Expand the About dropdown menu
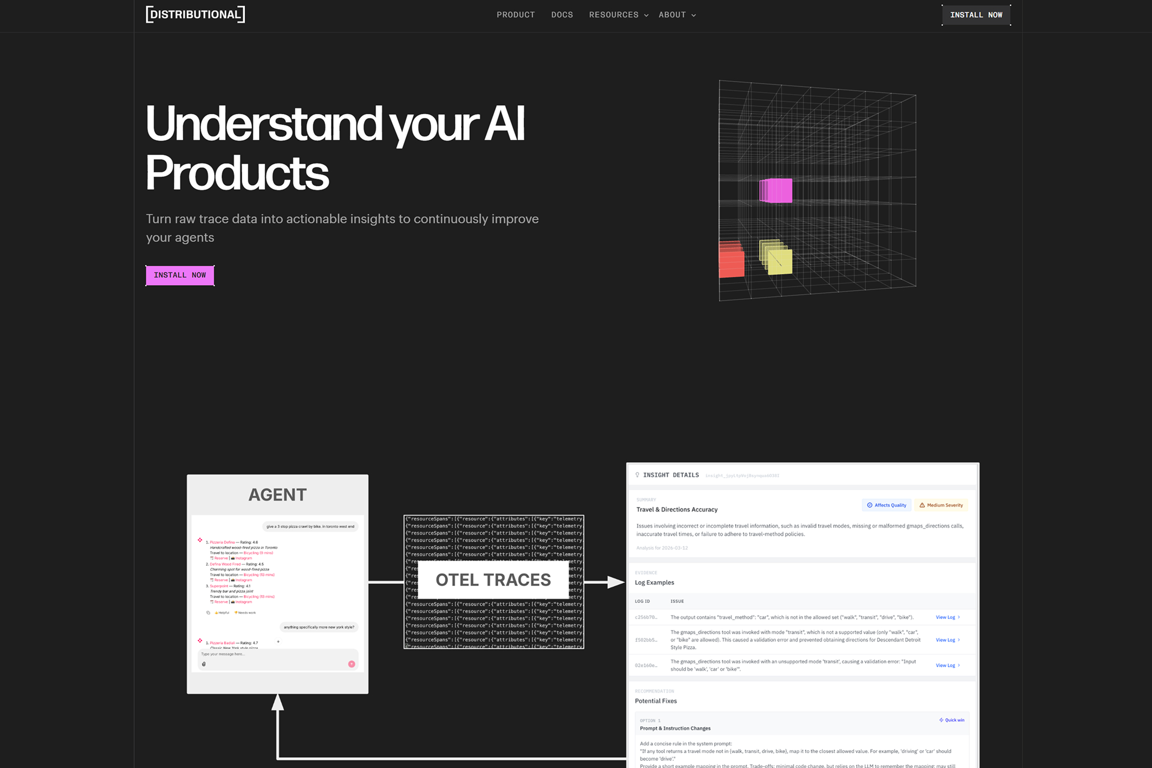Image resolution: width=1152 pixels, height=768 pixels. 677,15
